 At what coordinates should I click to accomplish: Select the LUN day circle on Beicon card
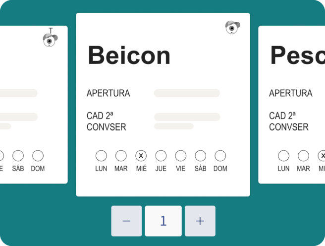[101, 156]
